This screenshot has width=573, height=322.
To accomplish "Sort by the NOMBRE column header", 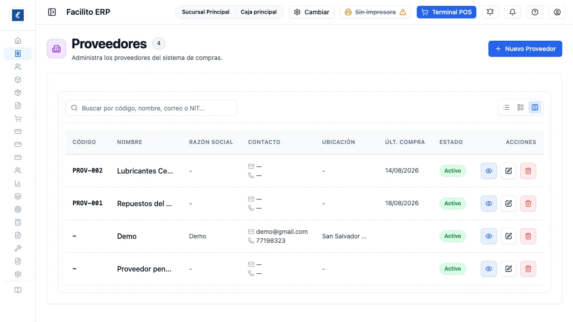I will pyautogui.click(x=129, y=142).
